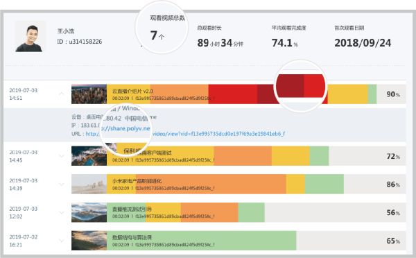
Task: Click the green heat segment in 90% row
Action: [372, 94]
